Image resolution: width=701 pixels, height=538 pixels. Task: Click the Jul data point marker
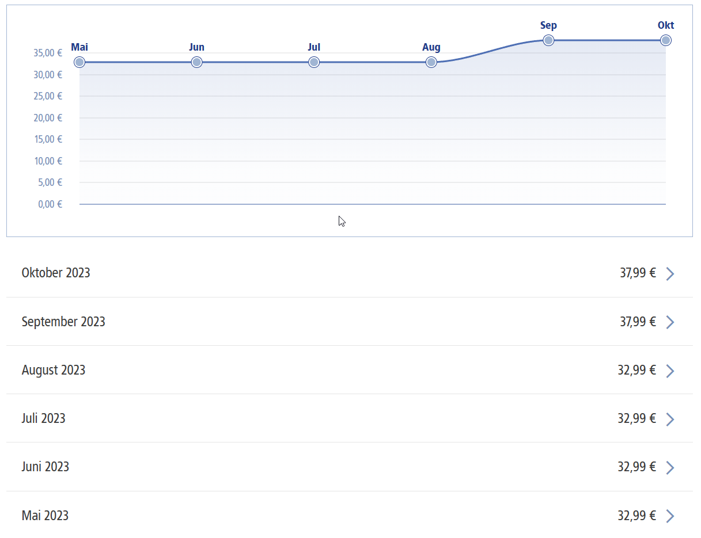pos(314,62)
